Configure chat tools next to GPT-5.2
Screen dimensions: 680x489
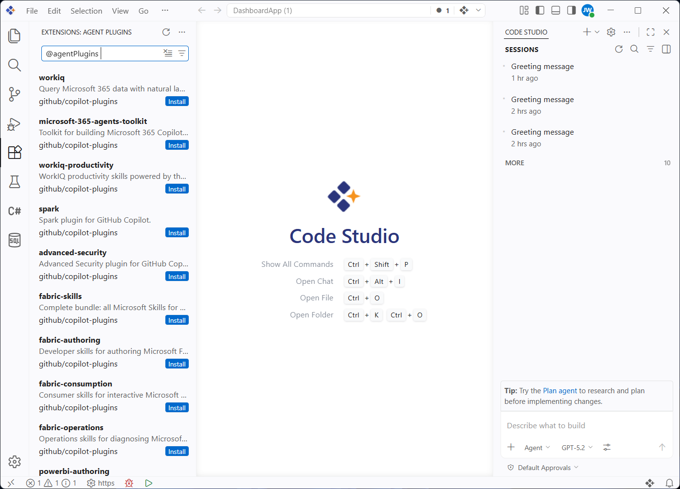coord(607,447)
